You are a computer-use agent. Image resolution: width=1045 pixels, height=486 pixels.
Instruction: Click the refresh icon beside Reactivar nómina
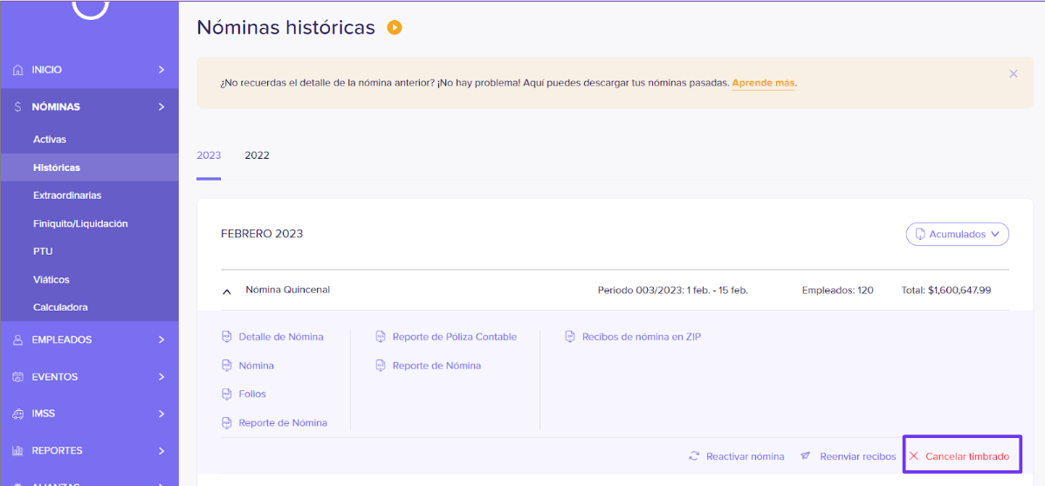point(694,456)
